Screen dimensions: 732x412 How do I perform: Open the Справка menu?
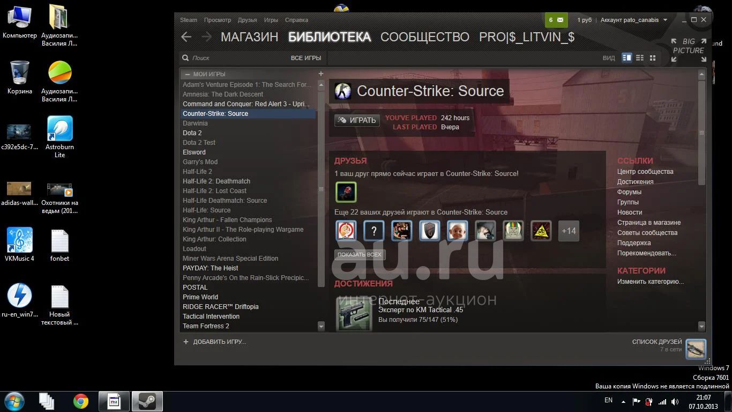296,20
